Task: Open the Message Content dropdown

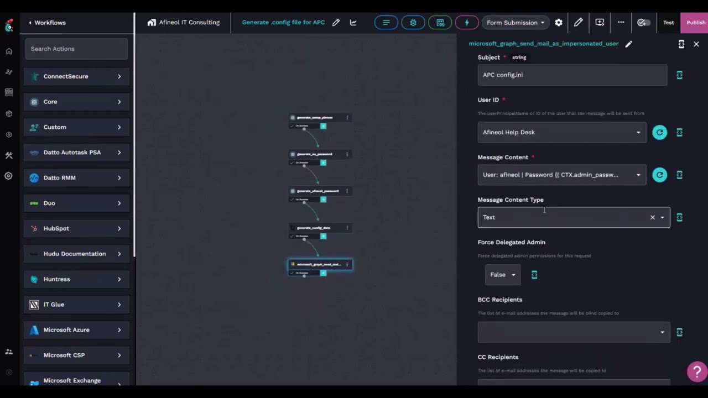Action: pos(562,175)
